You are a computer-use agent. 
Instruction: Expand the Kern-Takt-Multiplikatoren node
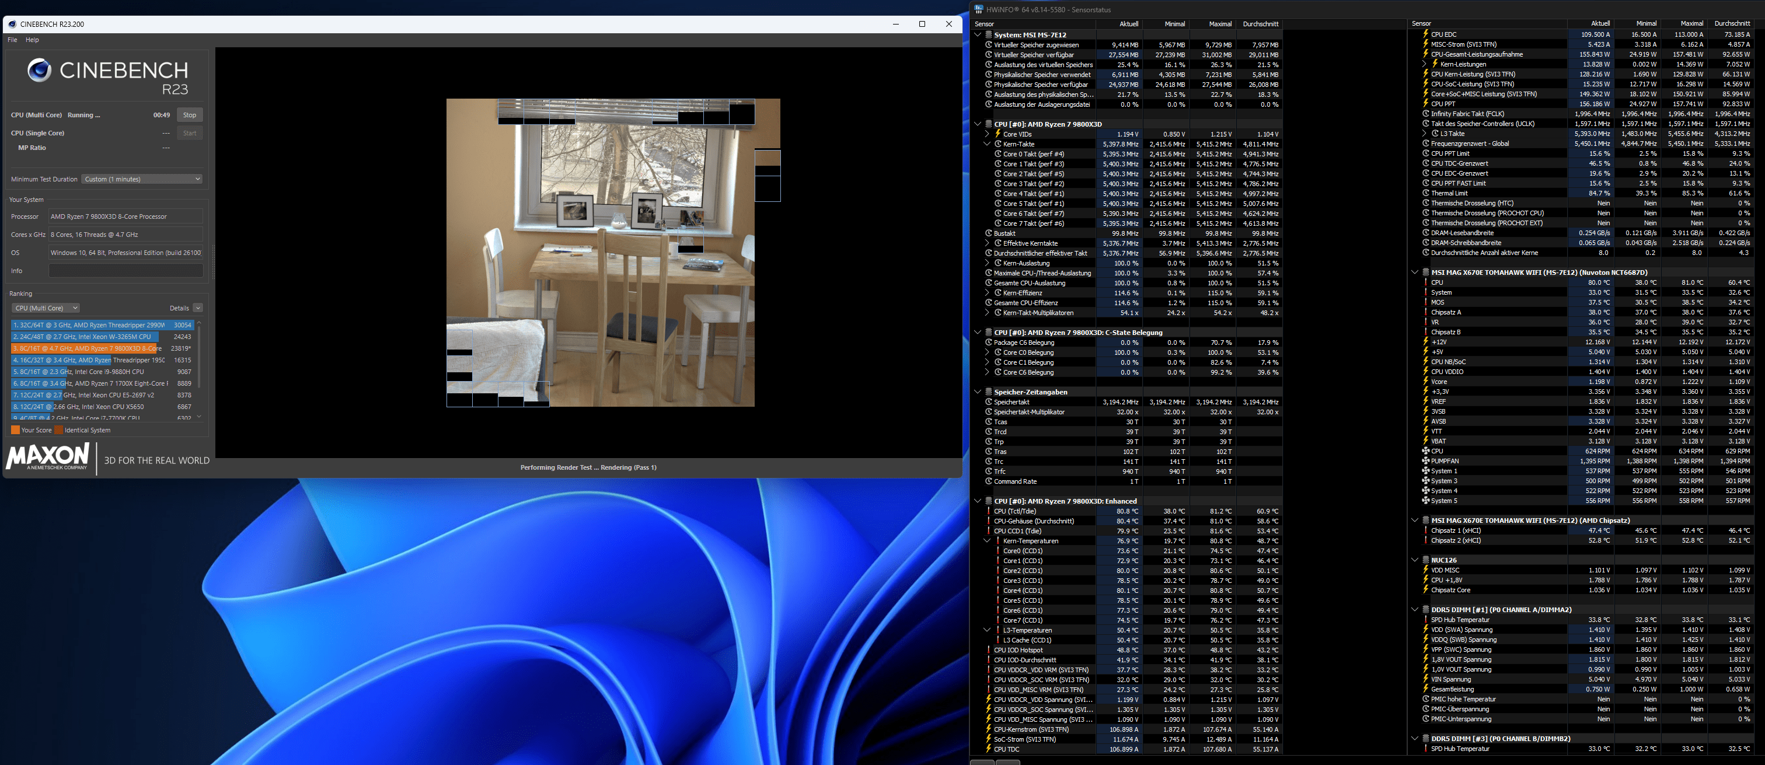click(x=988, y=313)
